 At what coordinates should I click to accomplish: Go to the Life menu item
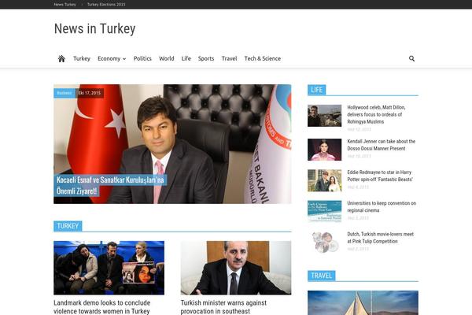(x=186, y=58)
